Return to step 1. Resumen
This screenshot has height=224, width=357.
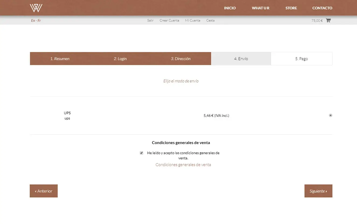coord(60,59)
